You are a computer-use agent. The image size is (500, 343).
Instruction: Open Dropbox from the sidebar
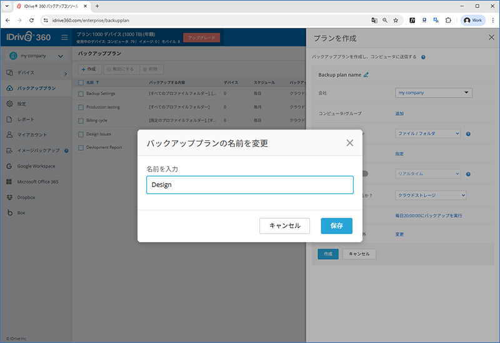point(27,197)
